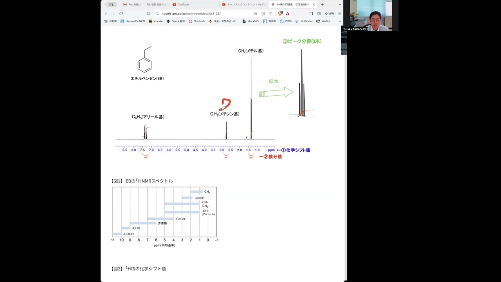Image resolution: width=501 pixels, height=282 pixels.
Task: Toggle the sidebar panel icon
Action: [312, 13]
